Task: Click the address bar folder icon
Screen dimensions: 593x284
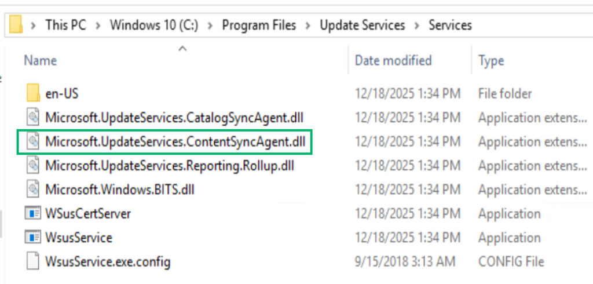Action: click(16, 24)
